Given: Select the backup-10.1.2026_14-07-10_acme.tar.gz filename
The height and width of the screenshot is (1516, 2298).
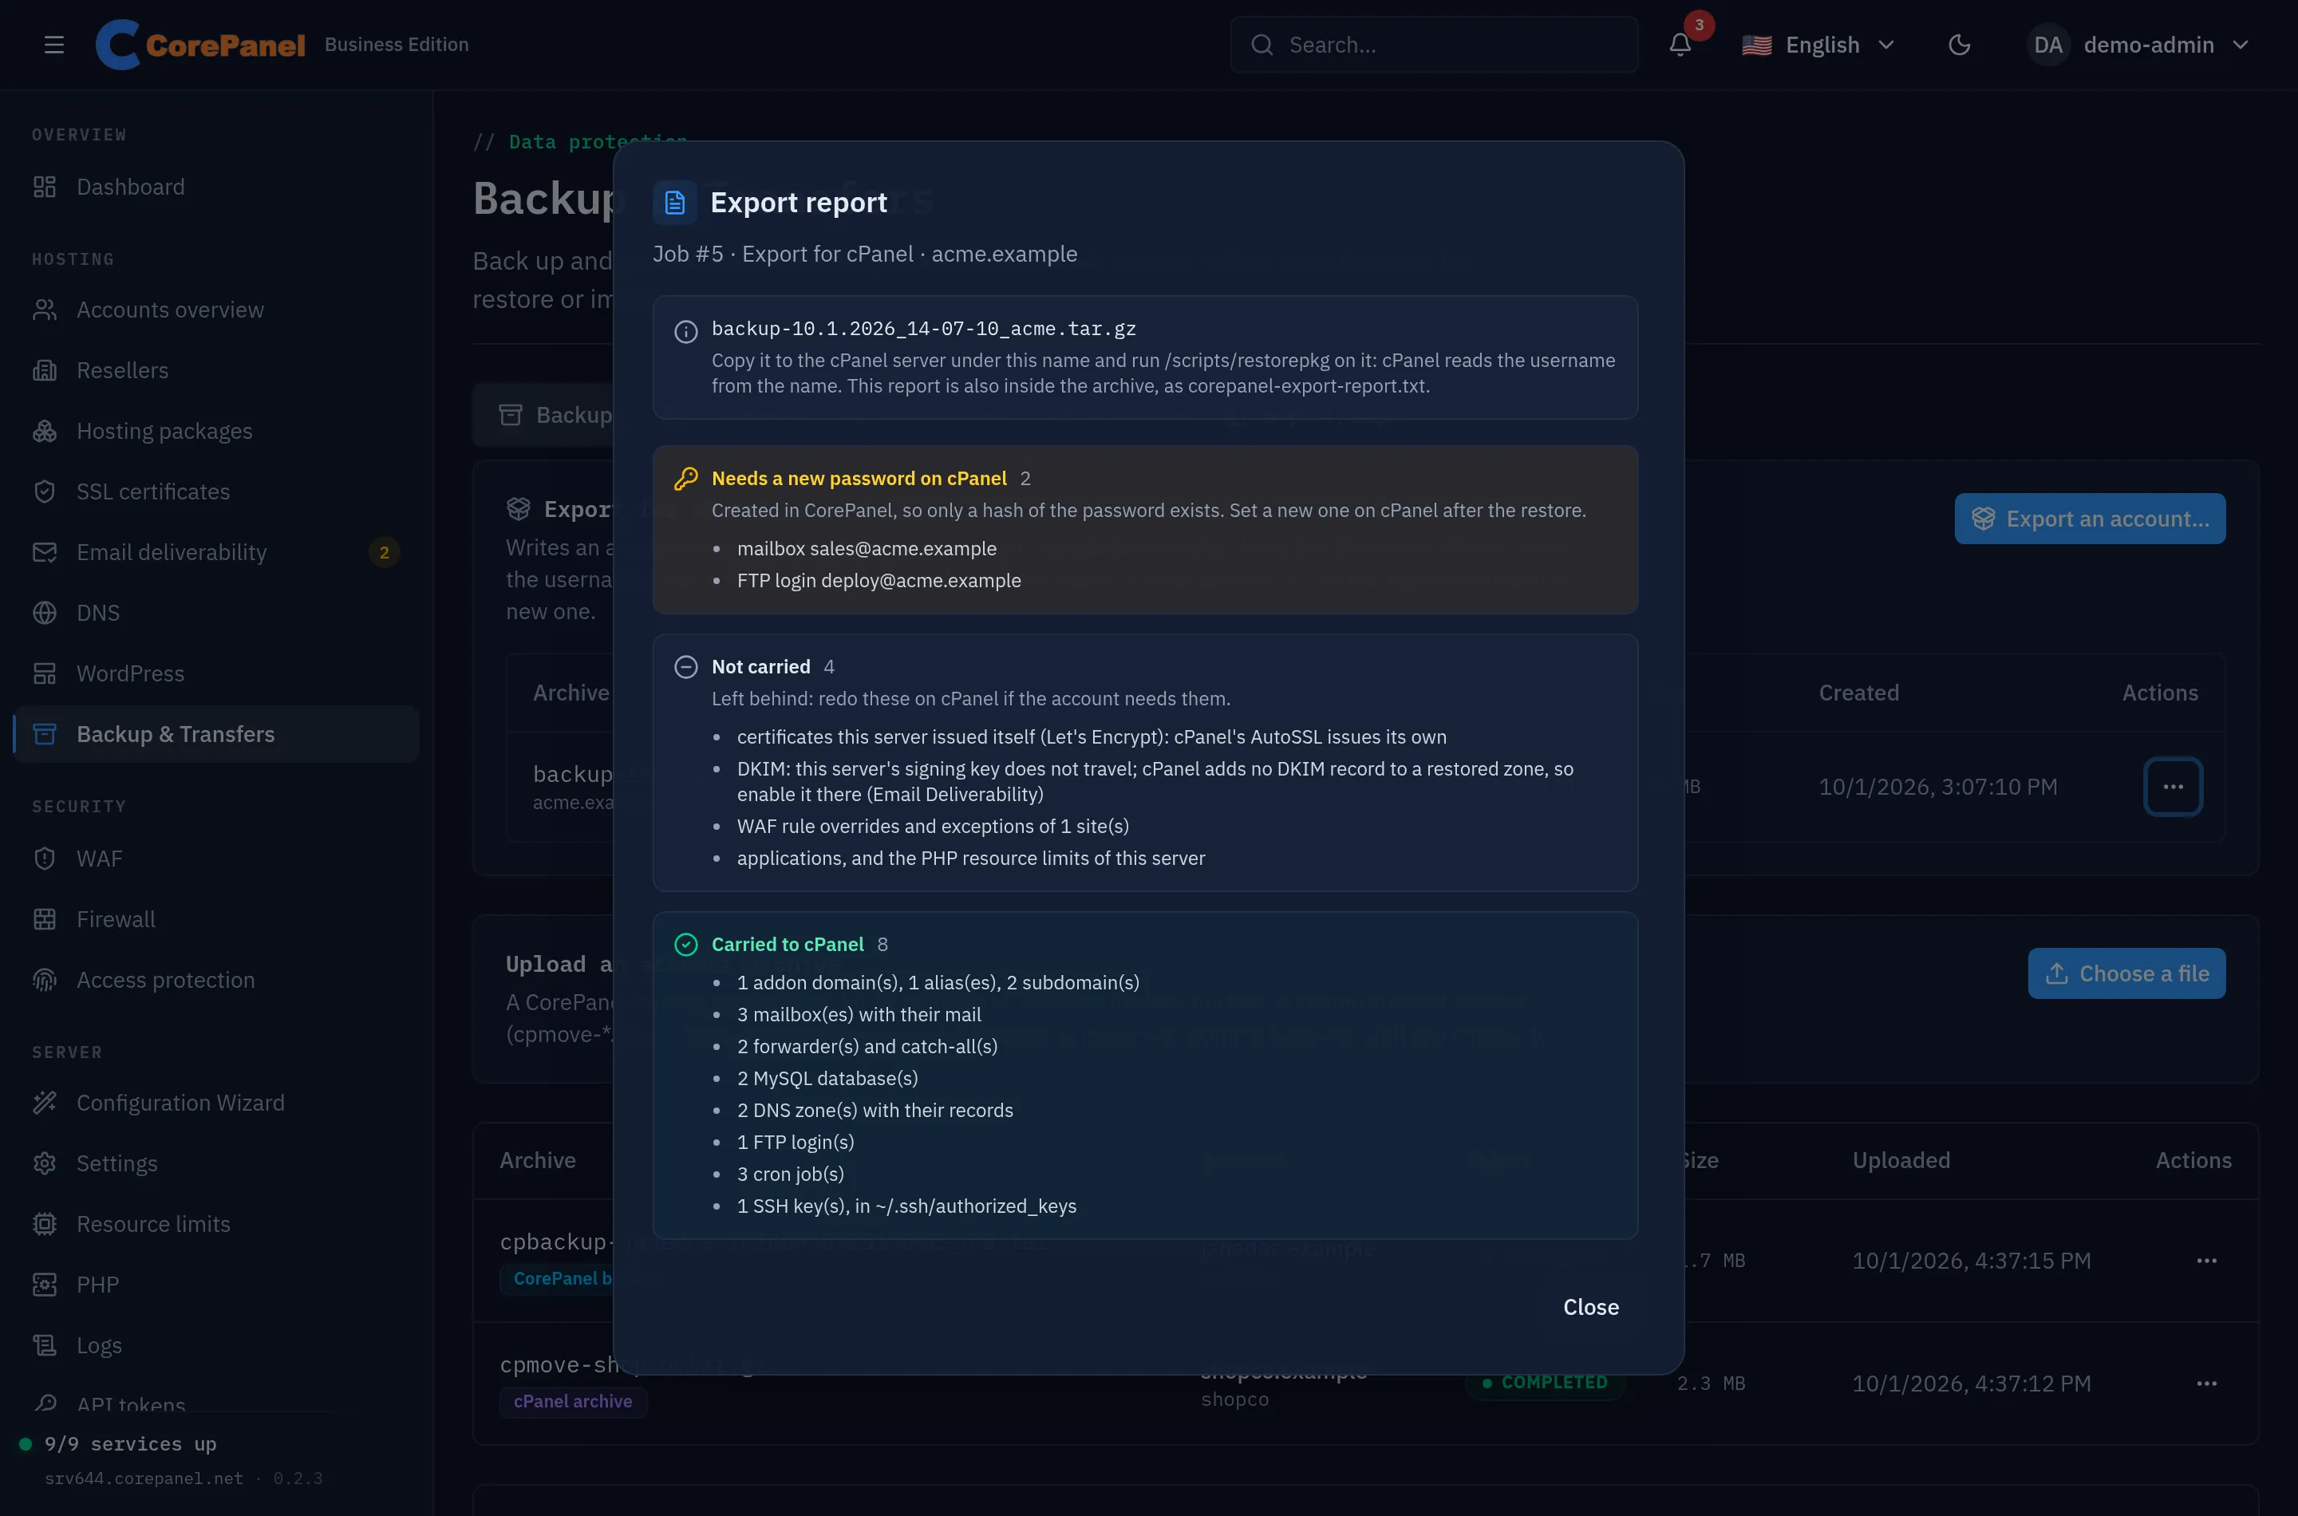Looking at the screenshot, I should click(x=923, y=329).
